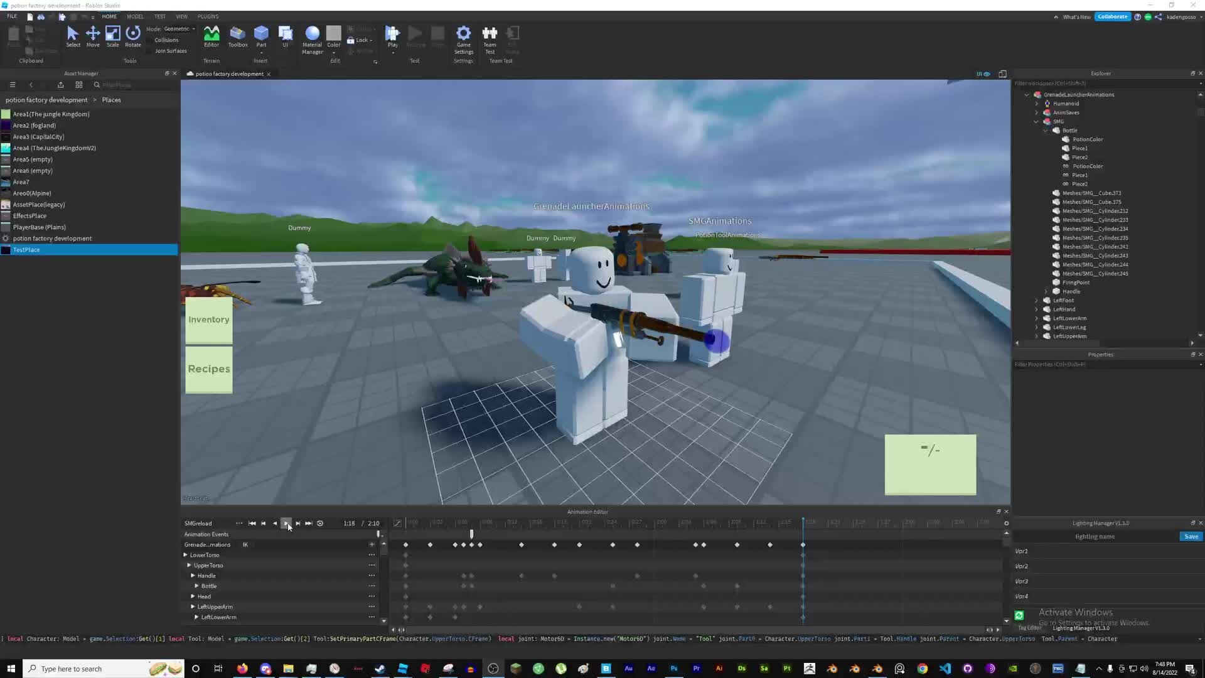
Task: Click the Collaborate button
Action: click(1112, 17)
